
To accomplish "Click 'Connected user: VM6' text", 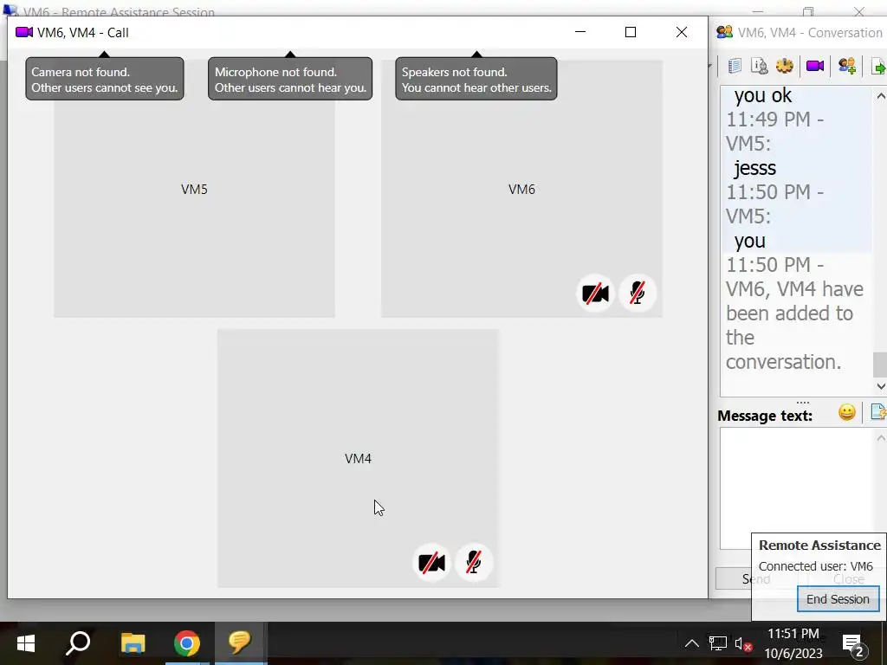I will pyautogui.click(x=815, y=566).
